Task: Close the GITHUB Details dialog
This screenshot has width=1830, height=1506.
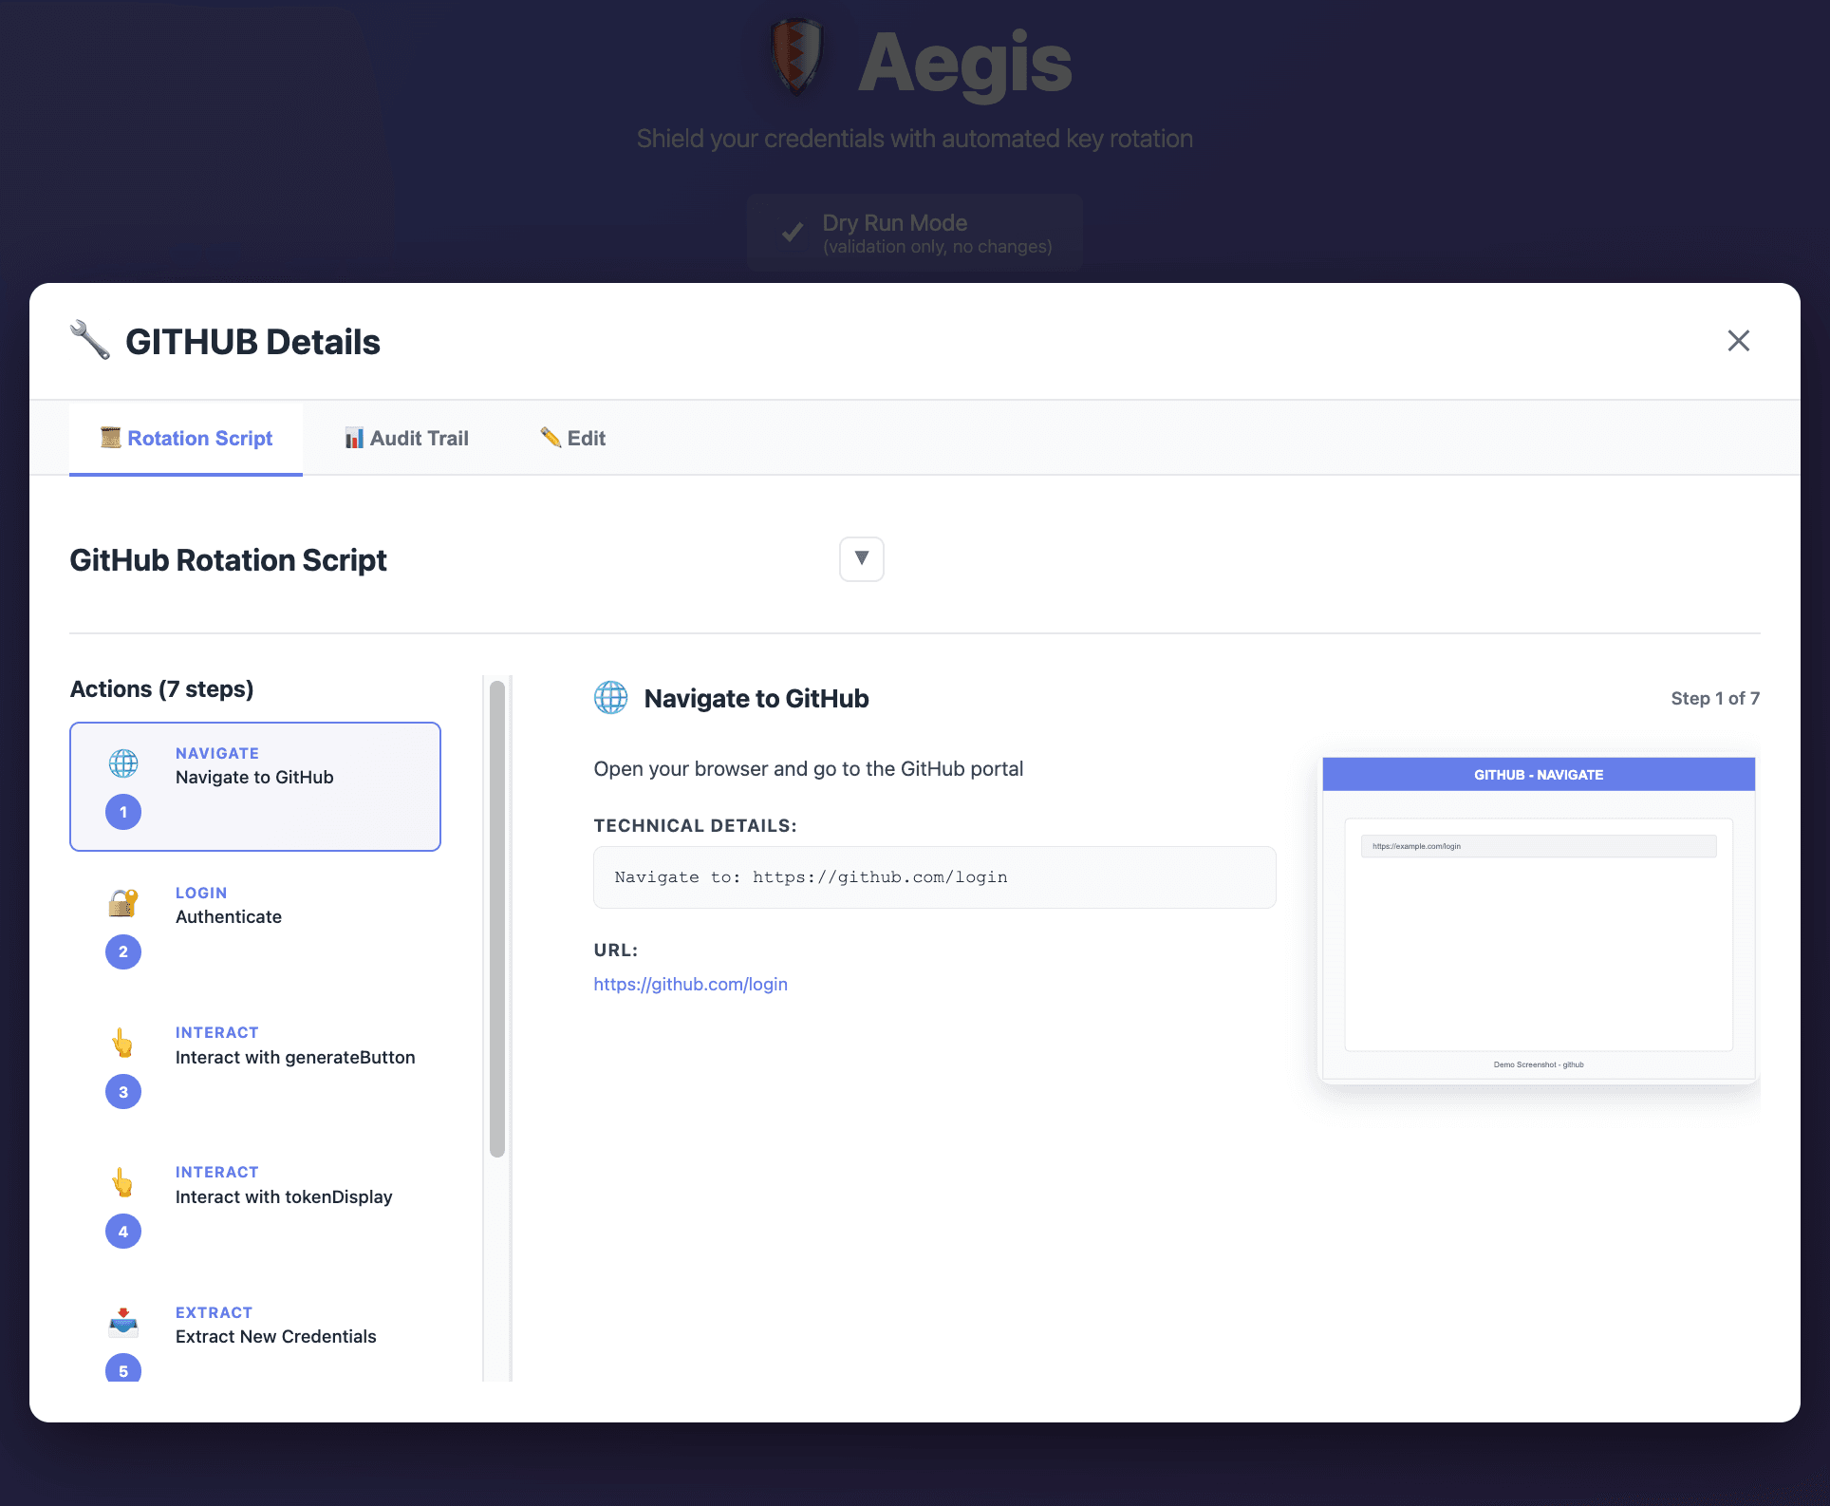Action: click(1738, 341)
